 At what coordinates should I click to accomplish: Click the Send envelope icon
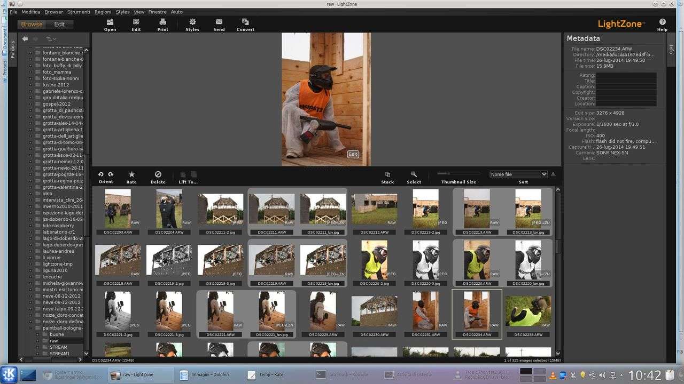(x=219, y=22)
